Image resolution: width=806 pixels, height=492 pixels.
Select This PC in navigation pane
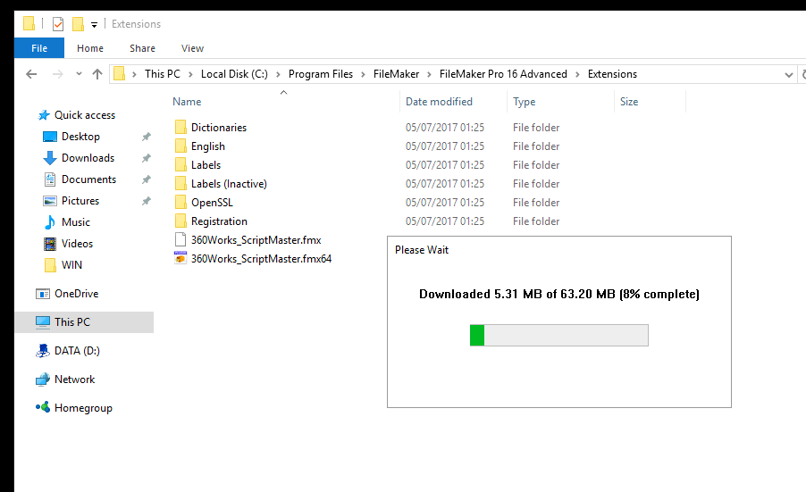[x=84, y=322]
